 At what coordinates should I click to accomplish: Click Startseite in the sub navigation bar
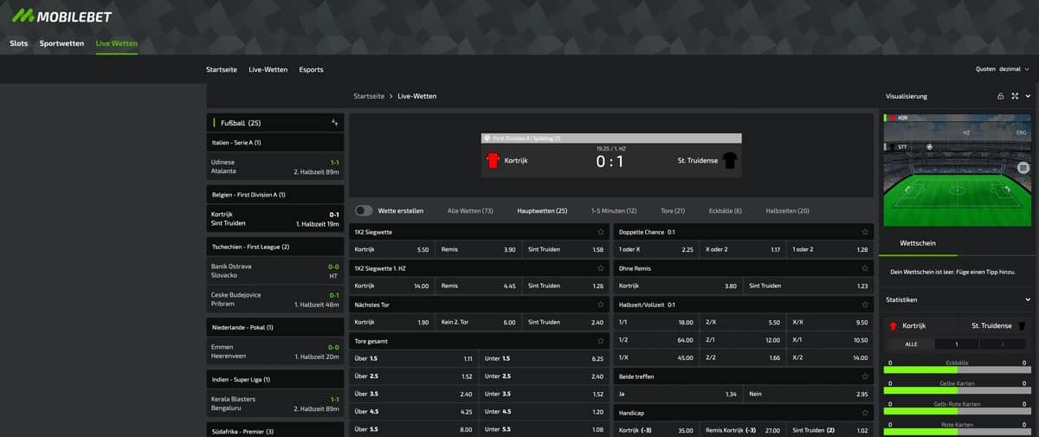(222, 69)
